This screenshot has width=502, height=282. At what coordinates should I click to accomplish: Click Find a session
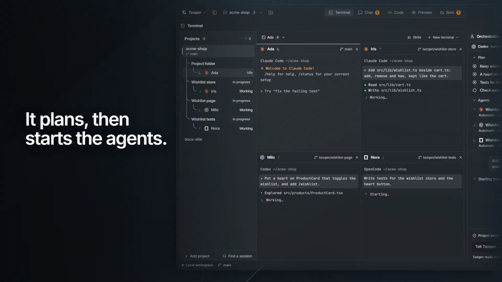click(237, 256)
